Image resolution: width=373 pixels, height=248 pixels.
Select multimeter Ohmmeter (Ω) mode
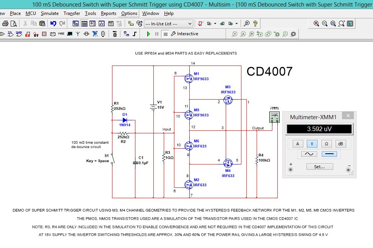tap(326, 144)
